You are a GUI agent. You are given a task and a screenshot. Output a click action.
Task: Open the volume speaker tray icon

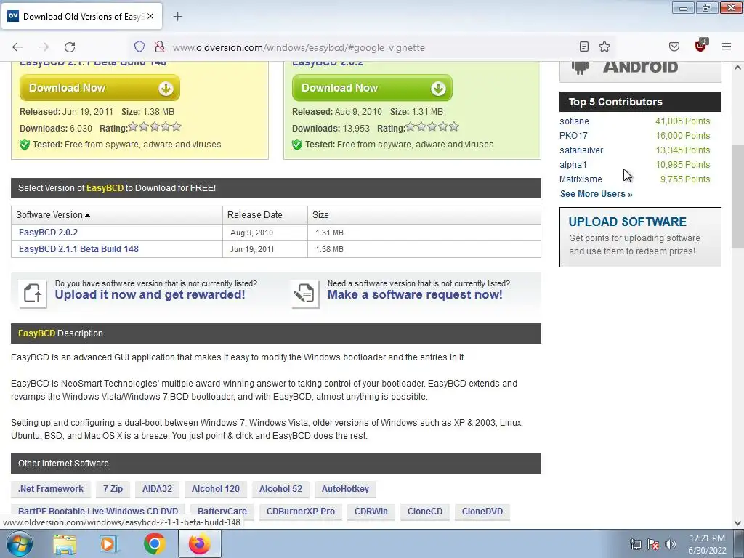tap(671, 544)
